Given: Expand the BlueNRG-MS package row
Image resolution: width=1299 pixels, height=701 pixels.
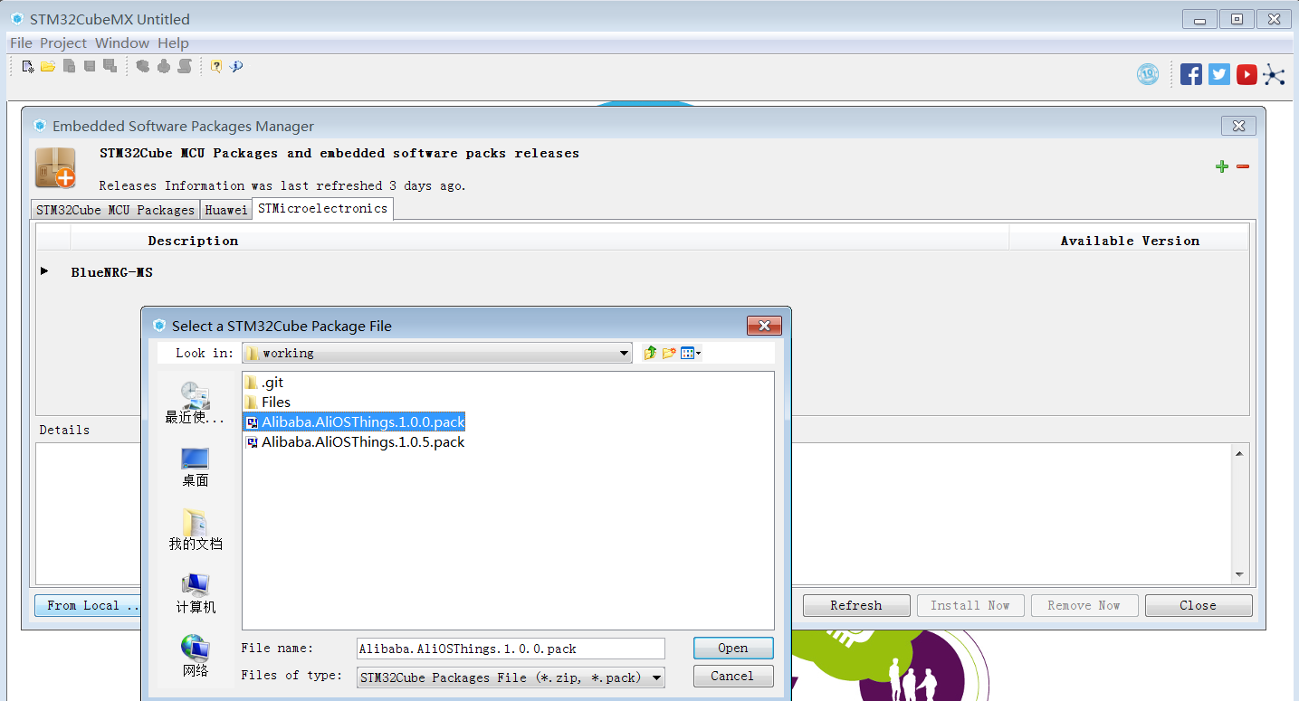Looking at the screenshot, I should 44,271.
